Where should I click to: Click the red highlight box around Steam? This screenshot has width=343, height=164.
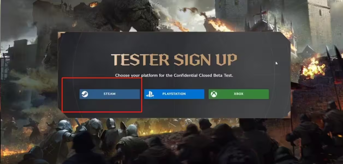[x=102, y=95]
